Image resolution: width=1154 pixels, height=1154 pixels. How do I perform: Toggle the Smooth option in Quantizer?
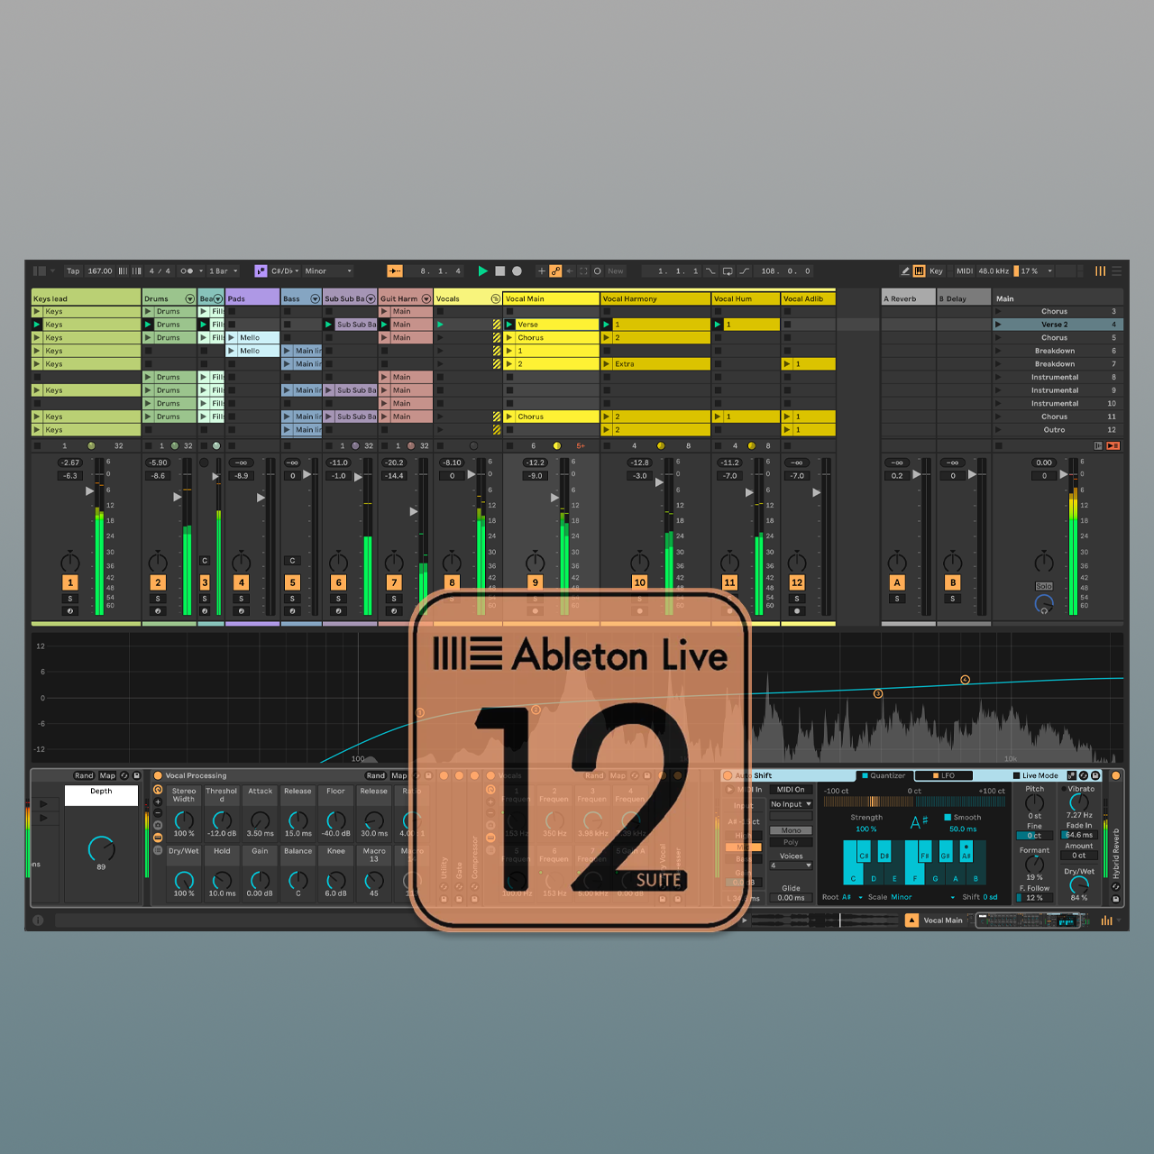click(x=948, y=818)
